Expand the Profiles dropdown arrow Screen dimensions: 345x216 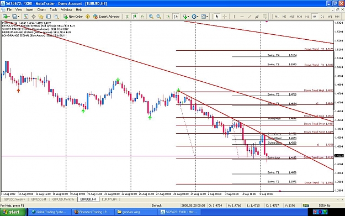coord(18,17)
